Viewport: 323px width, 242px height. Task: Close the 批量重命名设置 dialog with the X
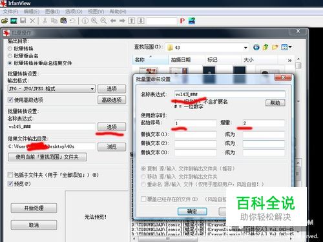point(283,77)
